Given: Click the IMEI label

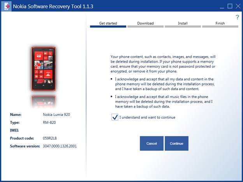Looking at the screenshot, I should point(14,130).
